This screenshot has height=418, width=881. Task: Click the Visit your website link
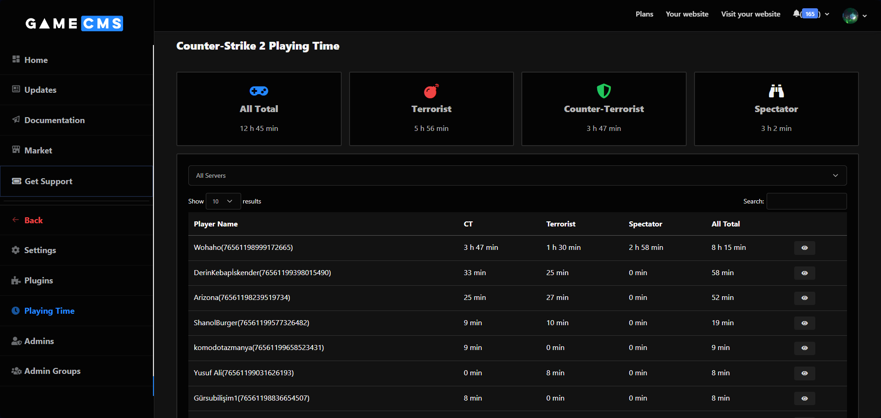click(751, 14)
